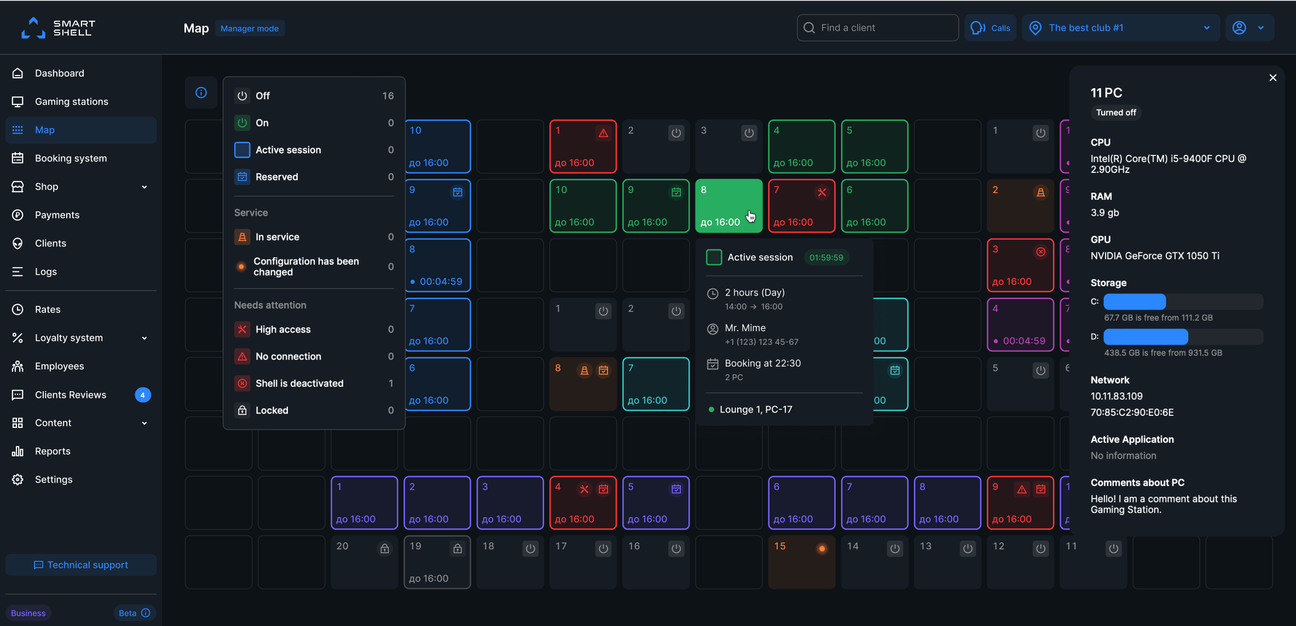The width and height of the screenshot is (1296, 626).
Task: Click IP address 10.11.83.109
Action: point(1116,396)
